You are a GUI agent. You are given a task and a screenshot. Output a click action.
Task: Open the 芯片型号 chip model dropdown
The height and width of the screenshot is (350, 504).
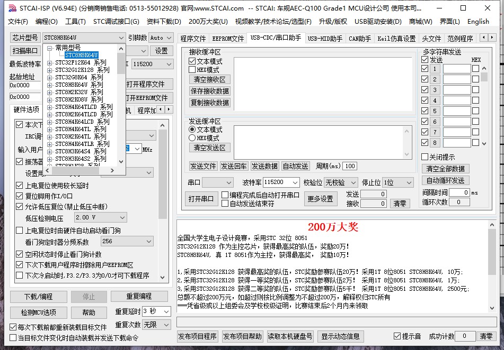[121, 38]
